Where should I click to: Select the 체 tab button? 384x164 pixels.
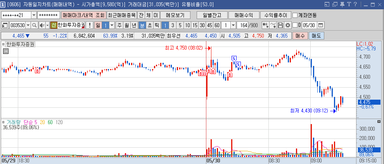pos(149,15)
